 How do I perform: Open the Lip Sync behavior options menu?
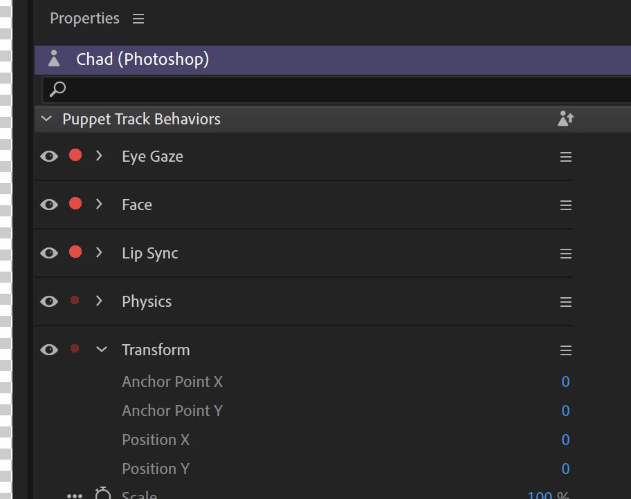pos(566,254)
